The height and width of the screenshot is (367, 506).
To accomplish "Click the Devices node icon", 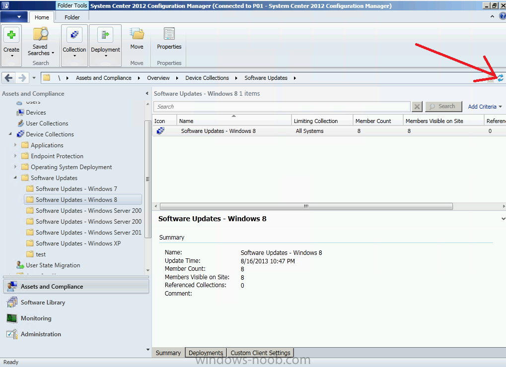I will pos(20,113).
